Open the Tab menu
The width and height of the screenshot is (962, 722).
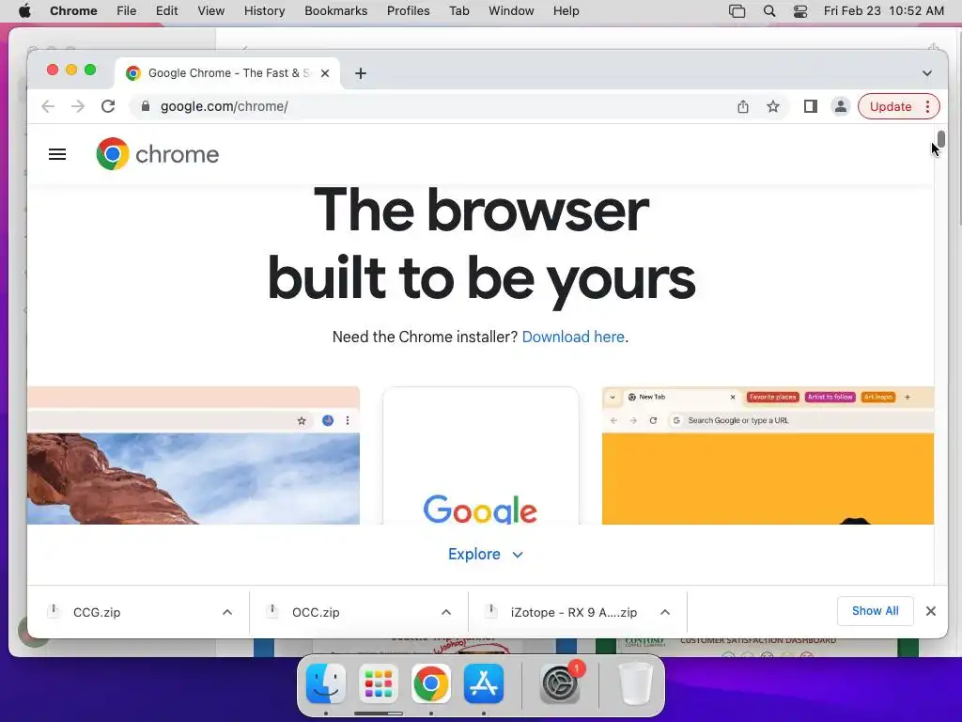[458, 11]
